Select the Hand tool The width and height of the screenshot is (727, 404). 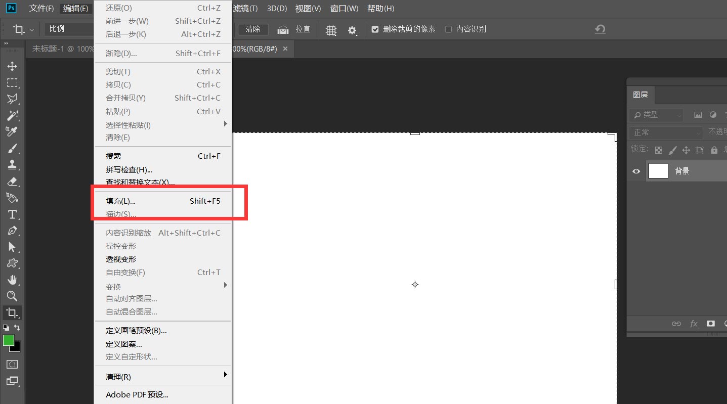coord(12,280)
